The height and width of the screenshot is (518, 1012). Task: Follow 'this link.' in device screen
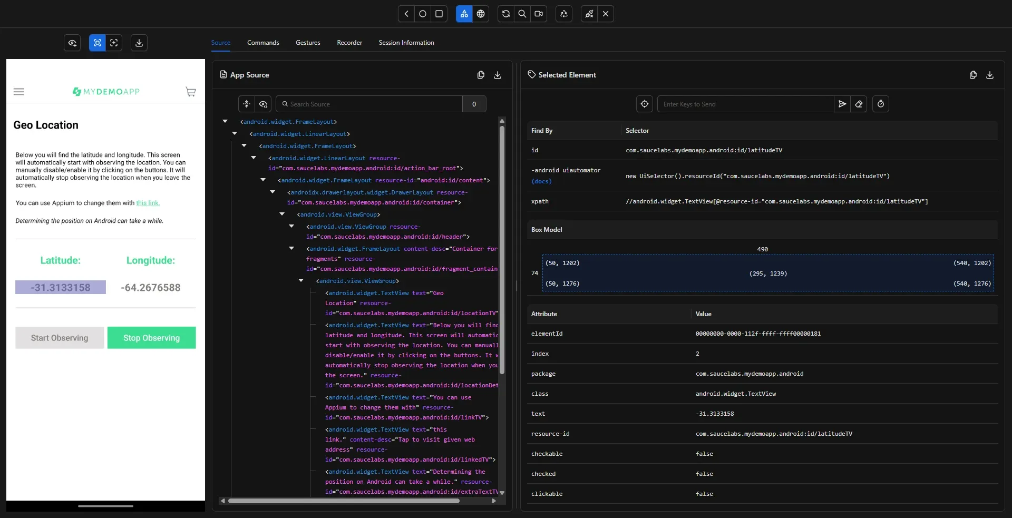coord(148,203)
